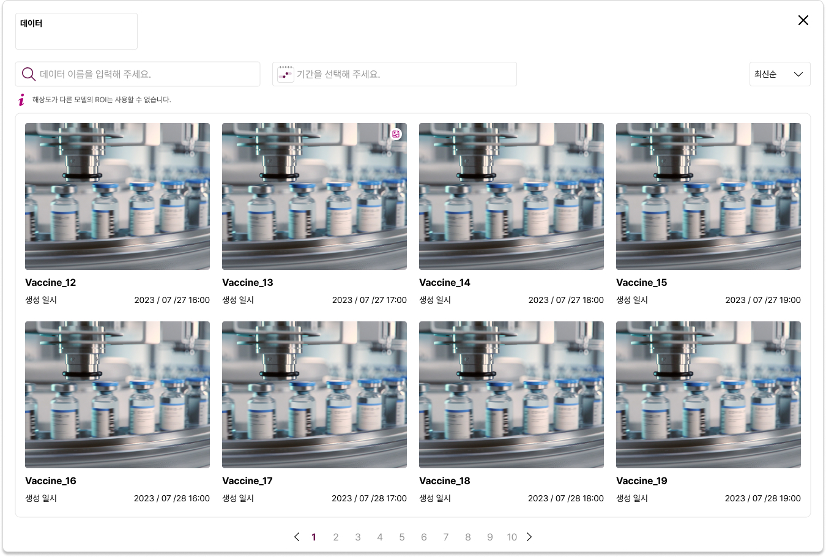
Task: Go to page 3
Action: point(358,537)
